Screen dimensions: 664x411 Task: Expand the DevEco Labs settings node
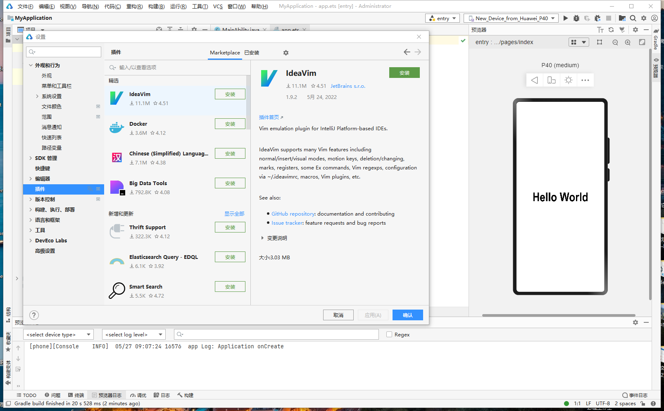click(31, 240)
